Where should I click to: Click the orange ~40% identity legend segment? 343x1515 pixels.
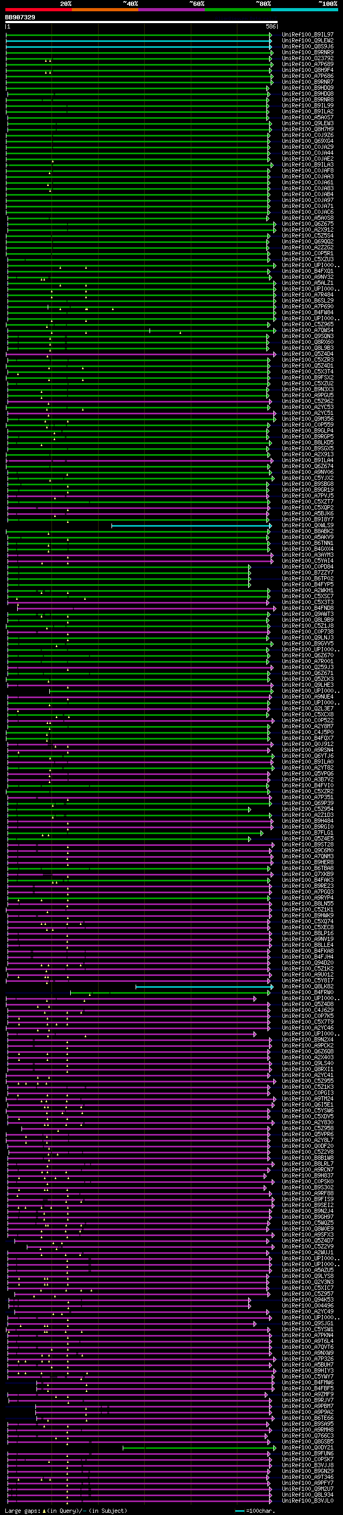(x=105, y=10)
